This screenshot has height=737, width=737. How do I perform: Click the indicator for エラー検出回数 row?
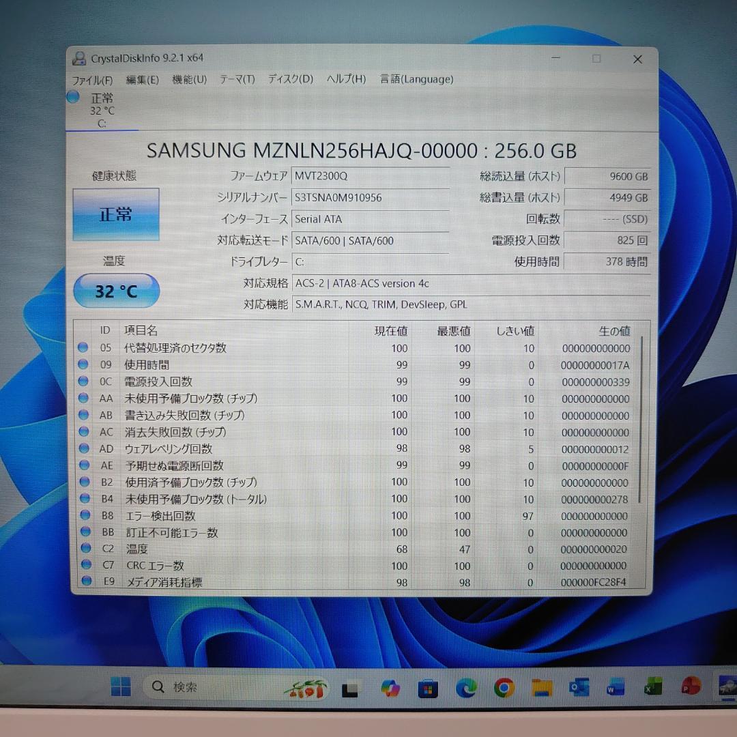pyautogui.click(x=83, y=515)
